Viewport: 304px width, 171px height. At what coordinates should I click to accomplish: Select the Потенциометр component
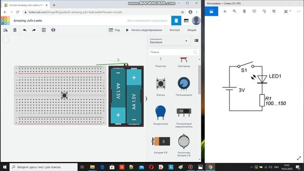[184, 86]
